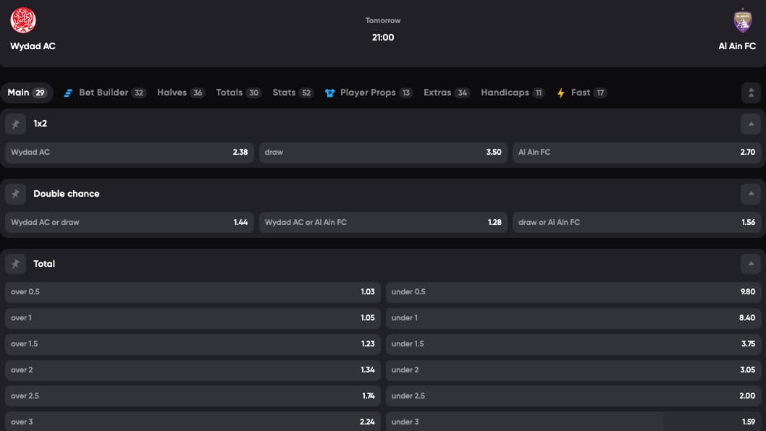Pick under 2 goals at 3.05

pos(573,370)
